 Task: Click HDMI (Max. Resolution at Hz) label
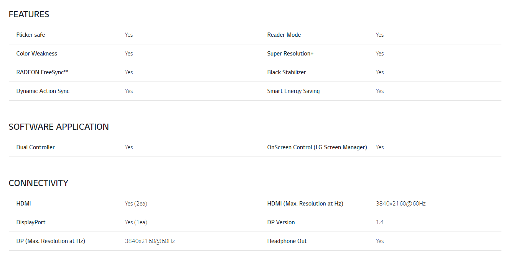(305, 204)
